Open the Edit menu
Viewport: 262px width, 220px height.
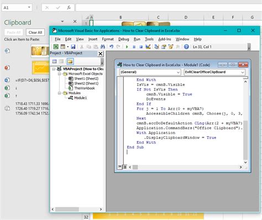[68, 39]
